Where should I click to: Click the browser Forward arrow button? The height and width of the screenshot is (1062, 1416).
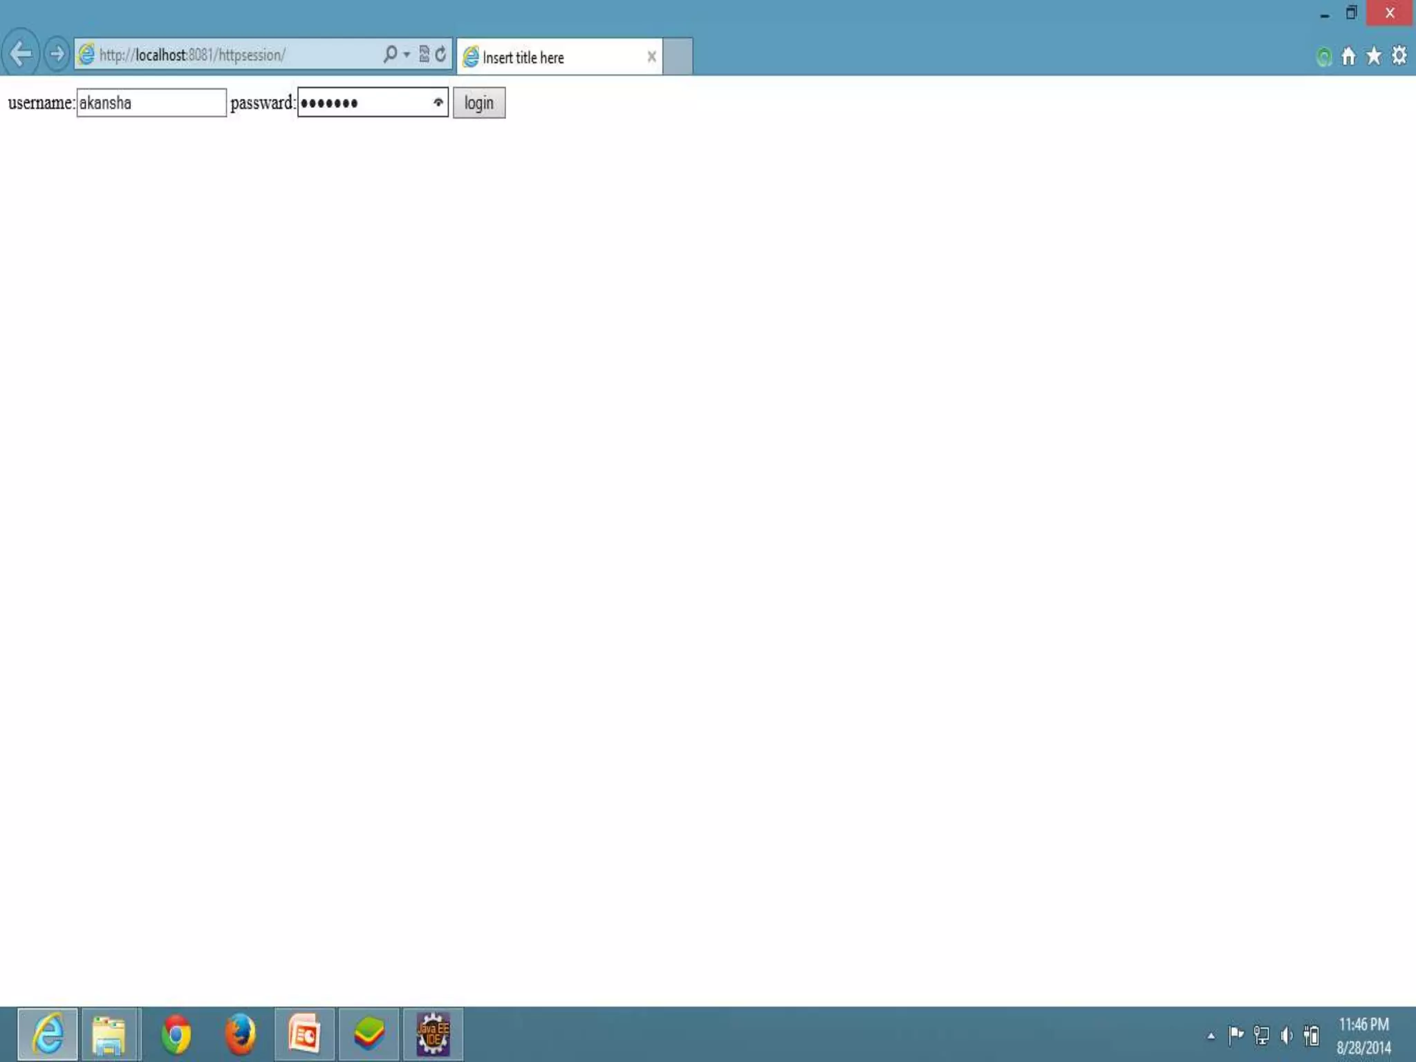point(57,53)
